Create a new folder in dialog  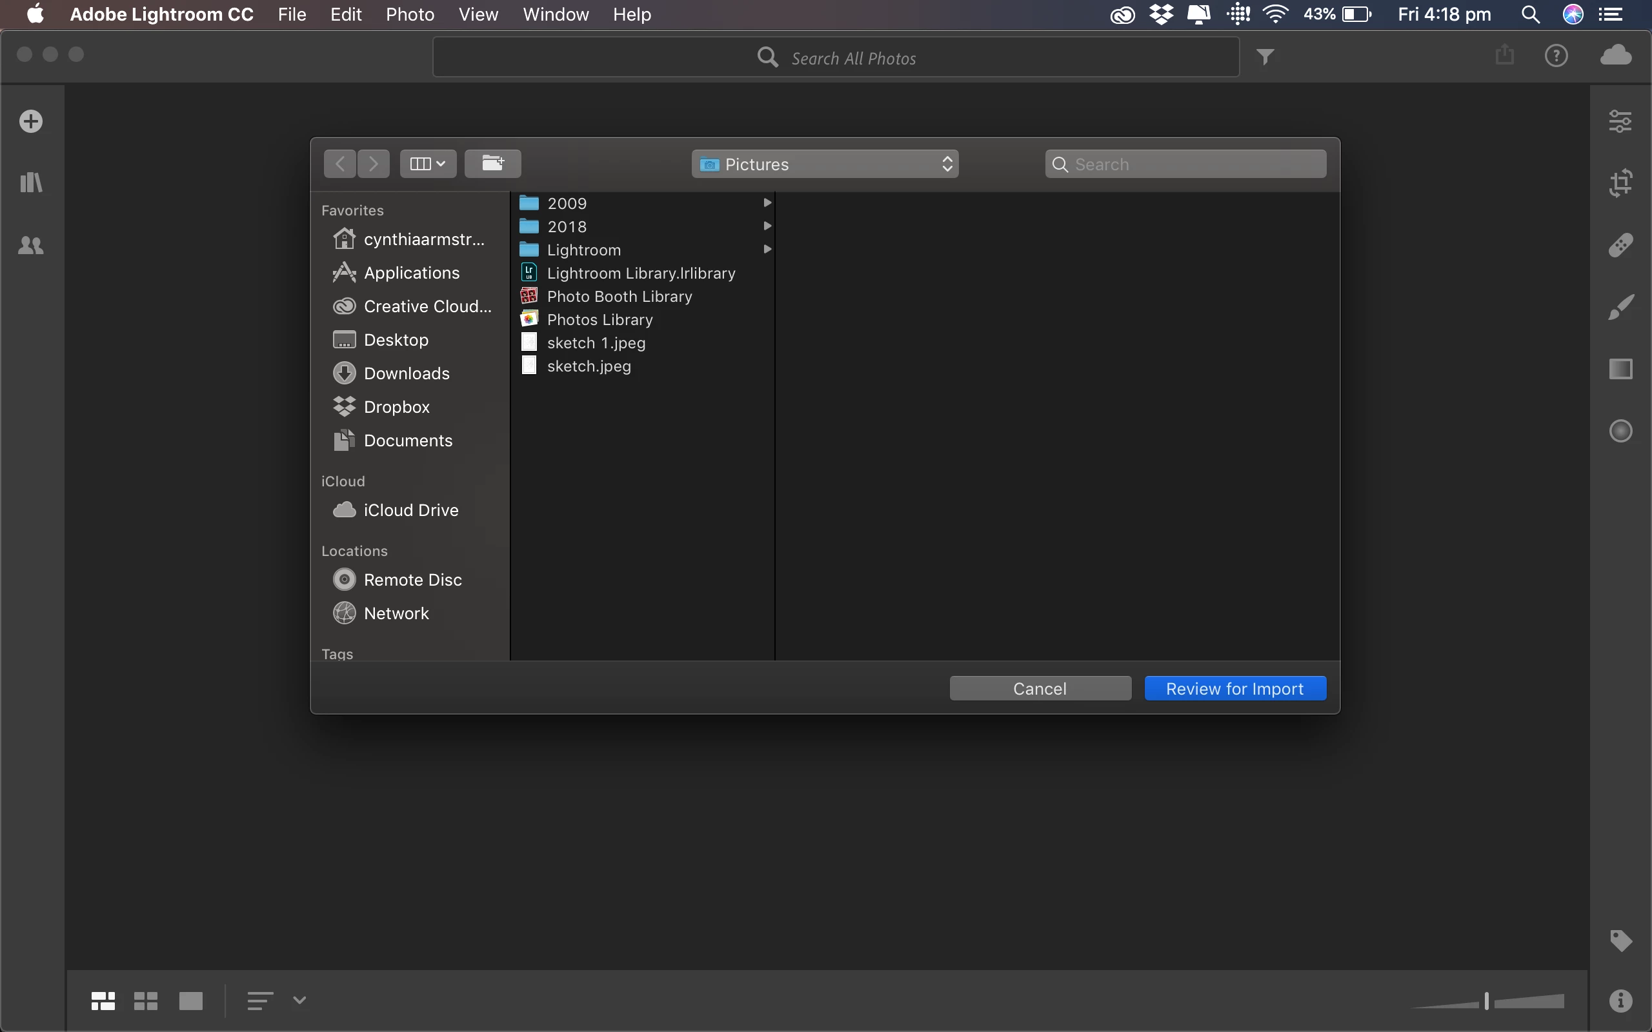pos(493,164)
